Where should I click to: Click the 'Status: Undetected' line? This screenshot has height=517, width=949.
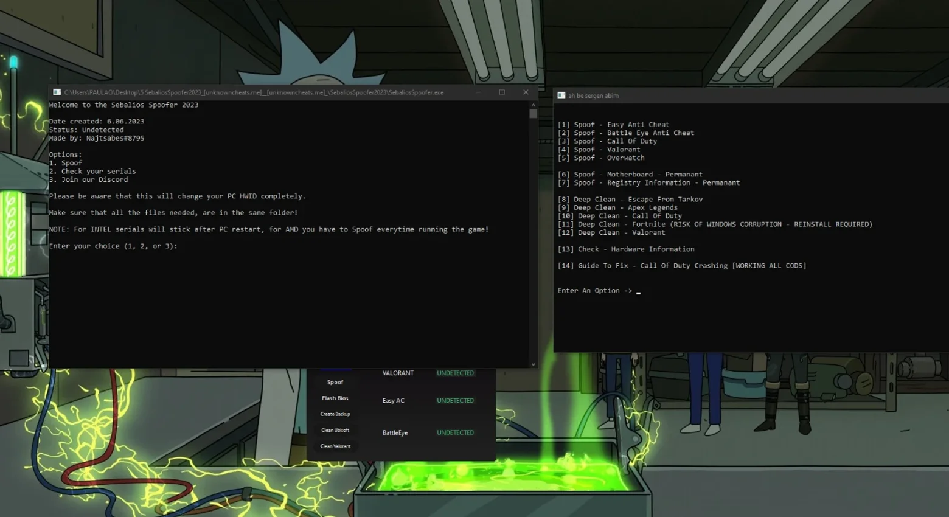pyautogui.click(x=86, y=130)
